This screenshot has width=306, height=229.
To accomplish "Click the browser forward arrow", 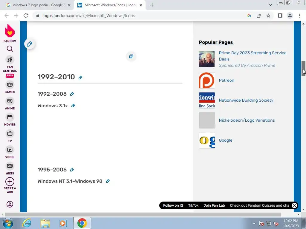I will [x=16, y=16].
